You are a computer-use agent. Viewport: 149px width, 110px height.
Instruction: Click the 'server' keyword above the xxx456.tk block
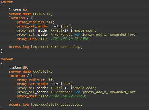7,59
